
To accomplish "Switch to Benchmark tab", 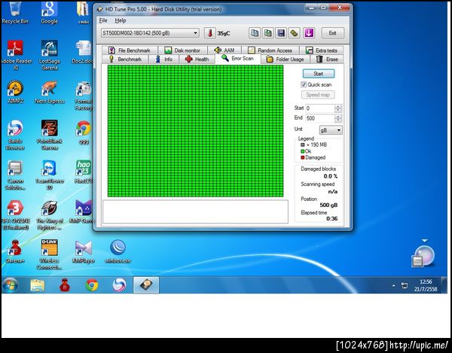I will click(125, 59).
